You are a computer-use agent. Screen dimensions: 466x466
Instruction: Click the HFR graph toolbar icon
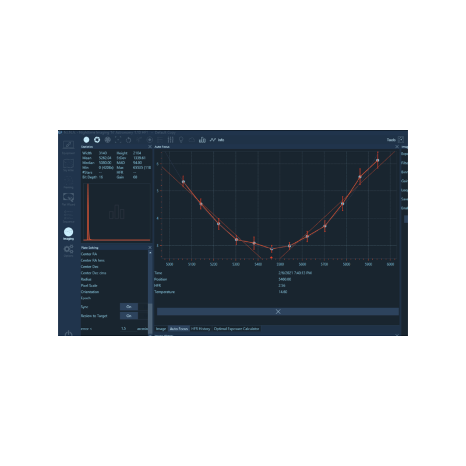213,139
